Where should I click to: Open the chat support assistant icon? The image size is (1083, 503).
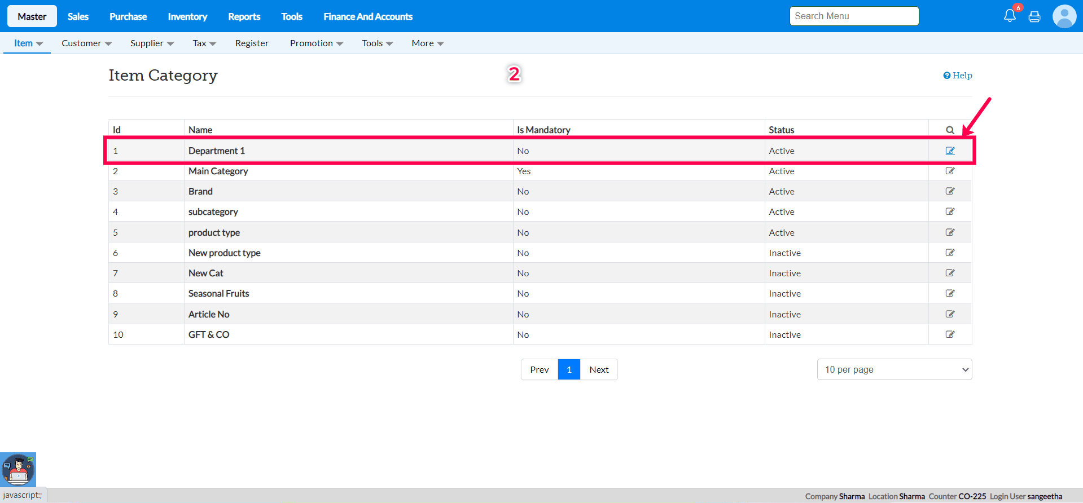tap(18, 469)
